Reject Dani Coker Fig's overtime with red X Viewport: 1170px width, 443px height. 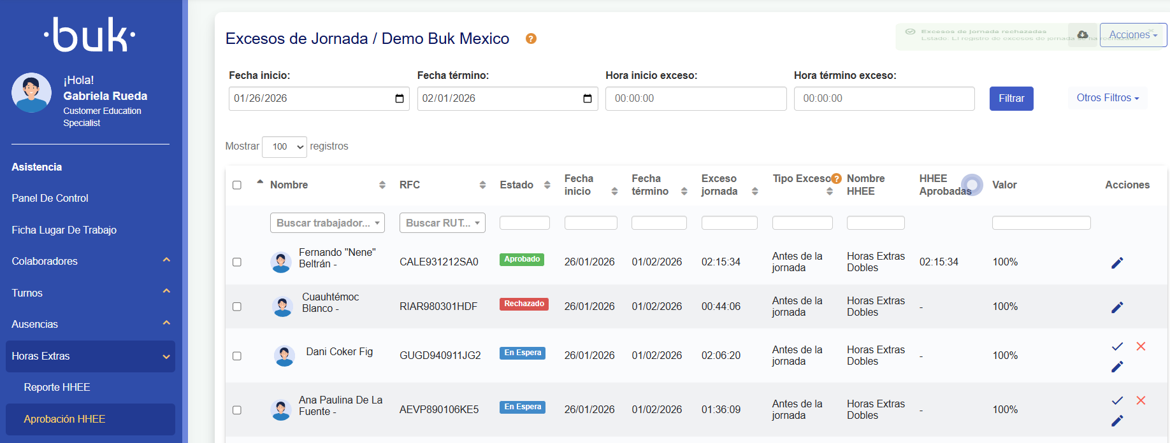click(x=1141, y=347)
